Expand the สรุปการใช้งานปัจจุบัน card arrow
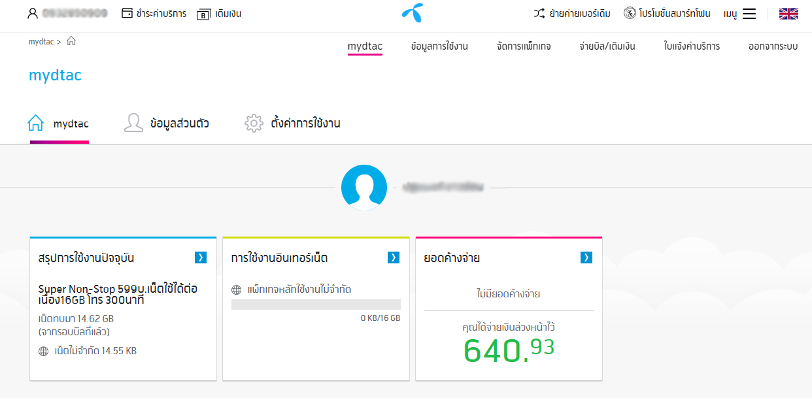The width and height of the screenshot is (812, 398). point(201,257)
